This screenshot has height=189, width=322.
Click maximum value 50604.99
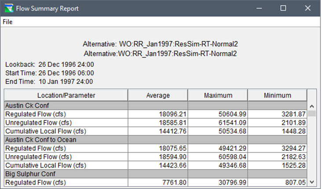(232, 114)
